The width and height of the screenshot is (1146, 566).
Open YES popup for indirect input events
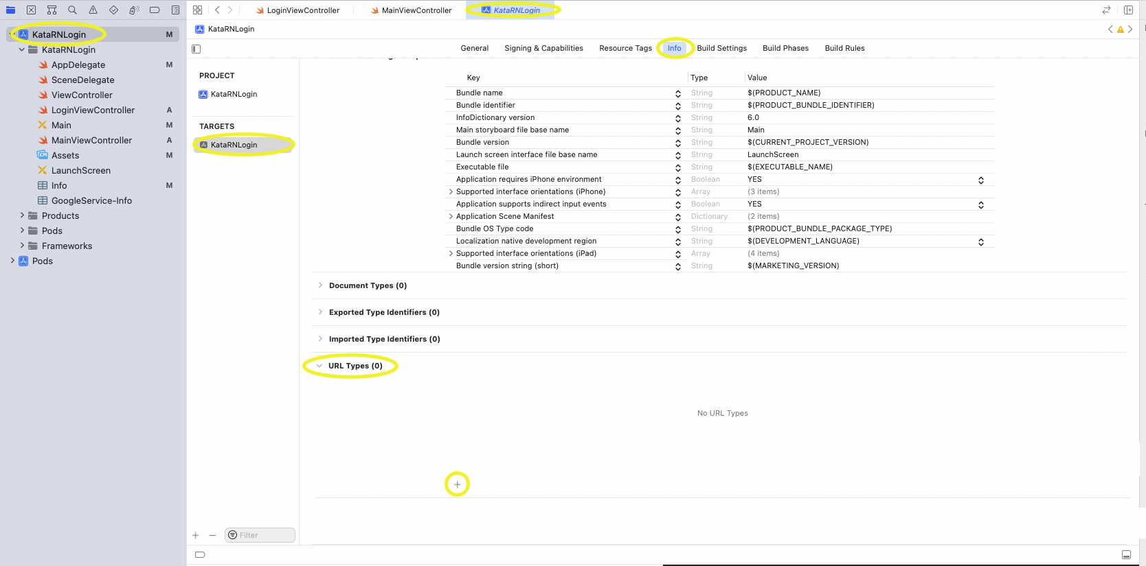pyautogui.click(x=981, y=204)
